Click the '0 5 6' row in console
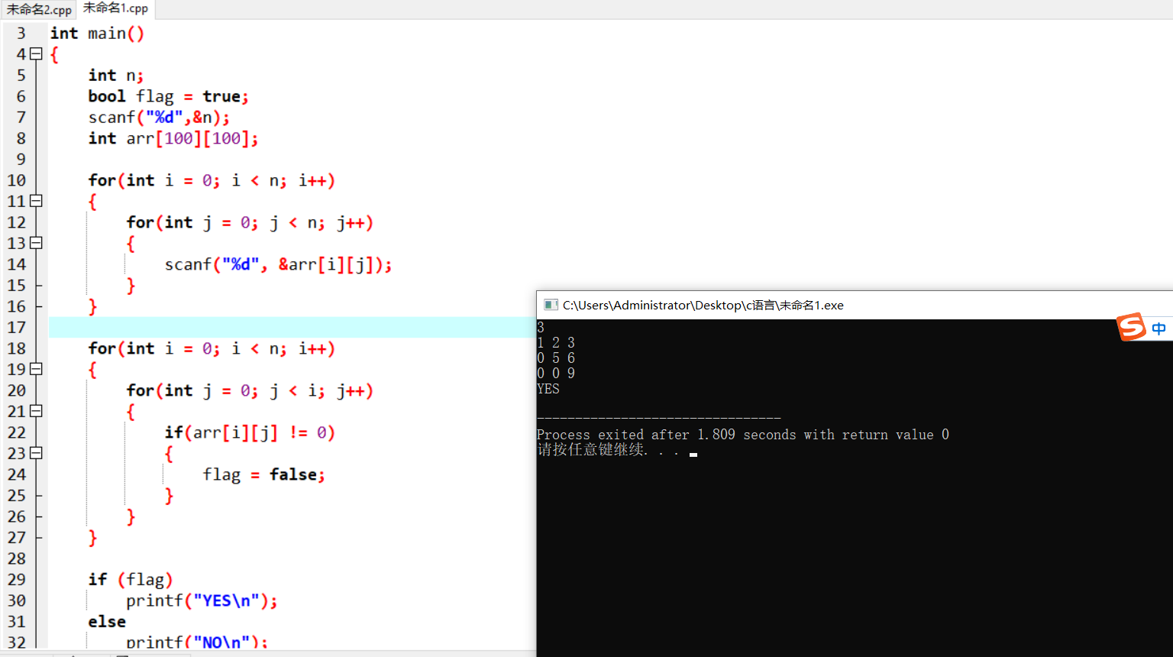The width and height of the screenshot is (1173, 657). [x=556, y=358]
